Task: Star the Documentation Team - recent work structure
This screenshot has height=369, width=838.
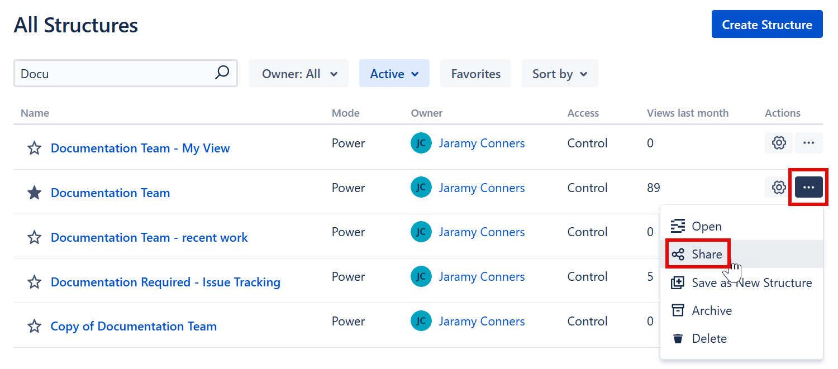Action: coord(35,238)
